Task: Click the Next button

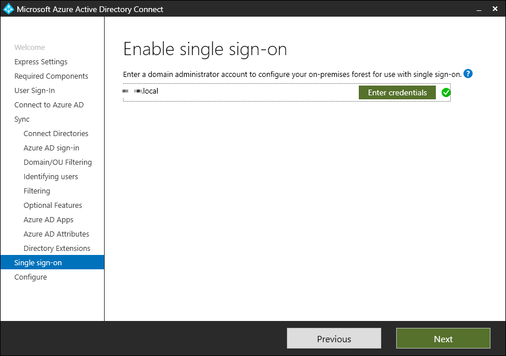Action: coord(443,339)
